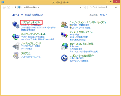Open ホームグループと共有に関するオプションの選択 link
This screenshot has width=121, height=96.
(x=38, y=39)
